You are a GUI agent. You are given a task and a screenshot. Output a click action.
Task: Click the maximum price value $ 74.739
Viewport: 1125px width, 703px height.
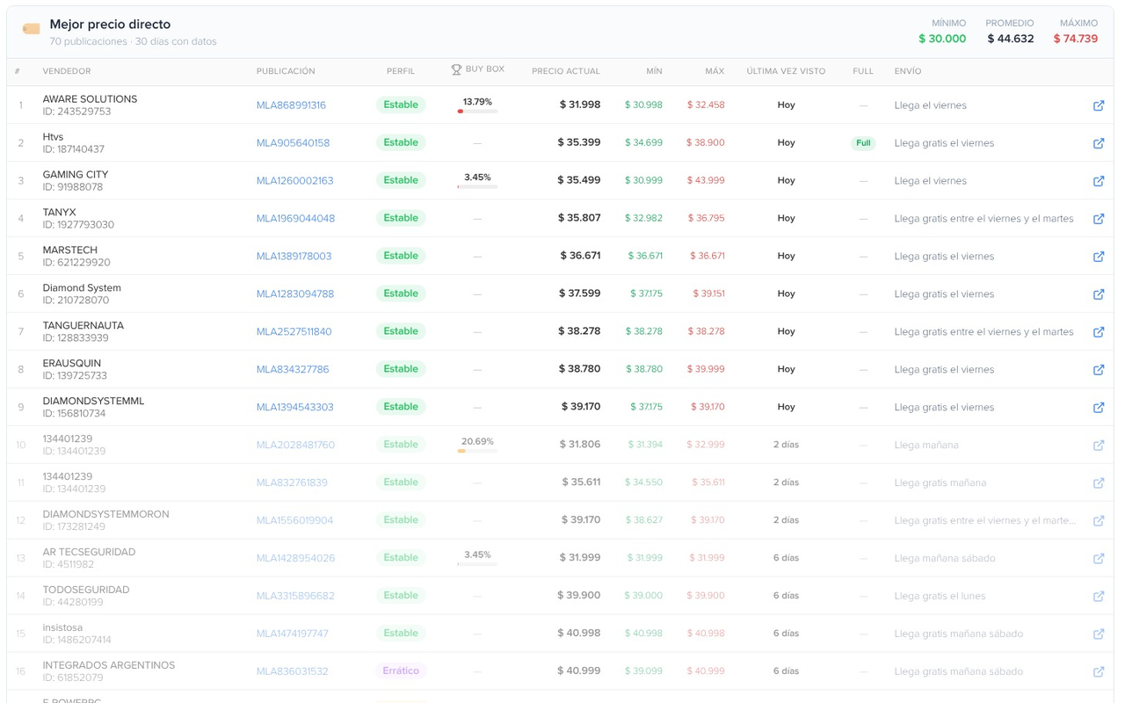(1076, 39)
